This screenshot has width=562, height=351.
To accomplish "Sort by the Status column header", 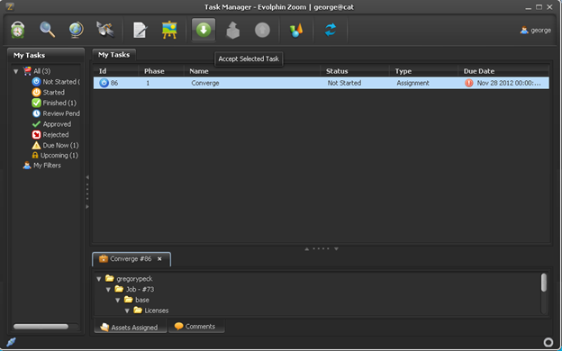I will pyautogui.click(x=355, y=71).
